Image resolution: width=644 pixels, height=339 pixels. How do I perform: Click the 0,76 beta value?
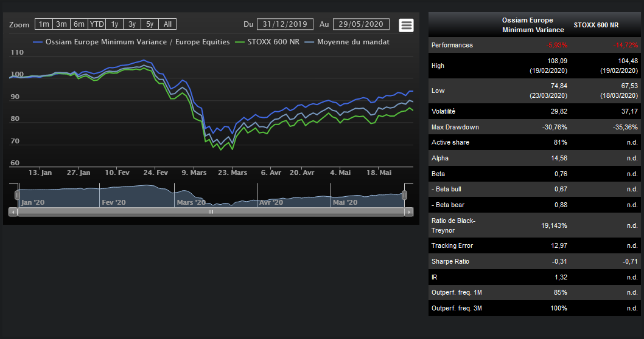click(x=561, y=174)
